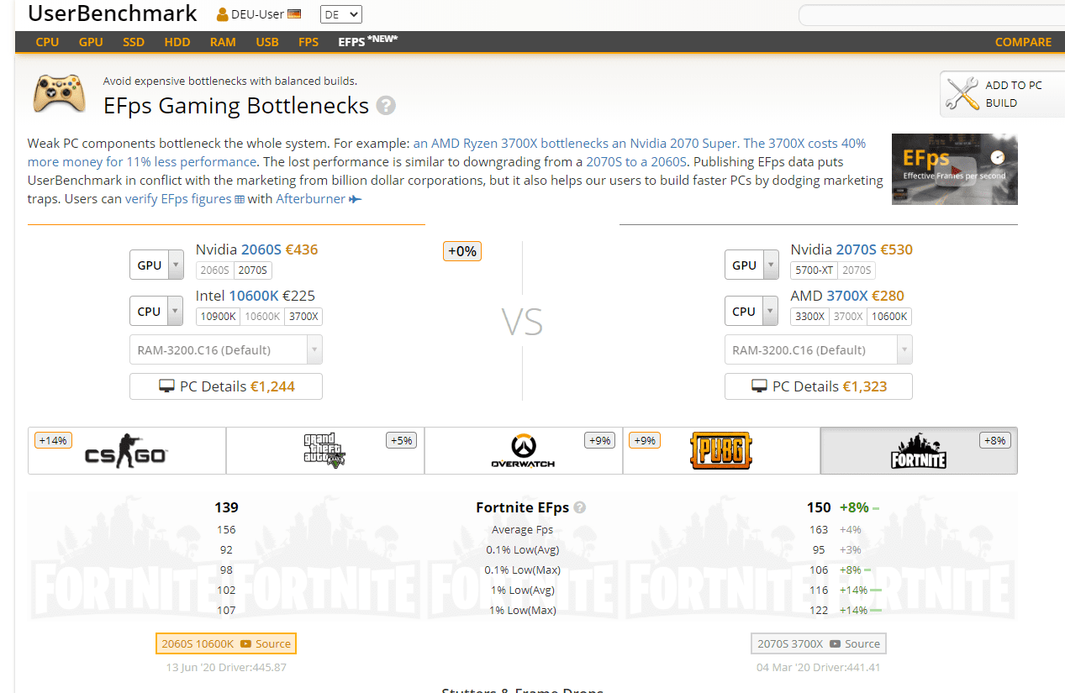
Task: Open the SSD menu tab
Action: (x=134, y=42)
